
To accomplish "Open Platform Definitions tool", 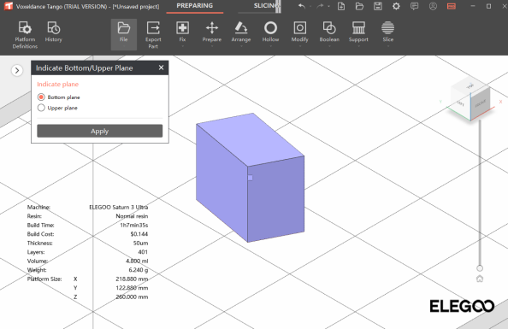I will 25,34.
